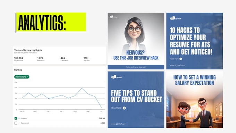The image size is (236, 133).
Task: Click the Apr 1 label on chart axis
Action: [62, 111]
